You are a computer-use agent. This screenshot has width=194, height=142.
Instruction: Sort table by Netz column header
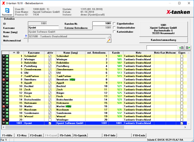pyautogui.click(x=138, y=53)
